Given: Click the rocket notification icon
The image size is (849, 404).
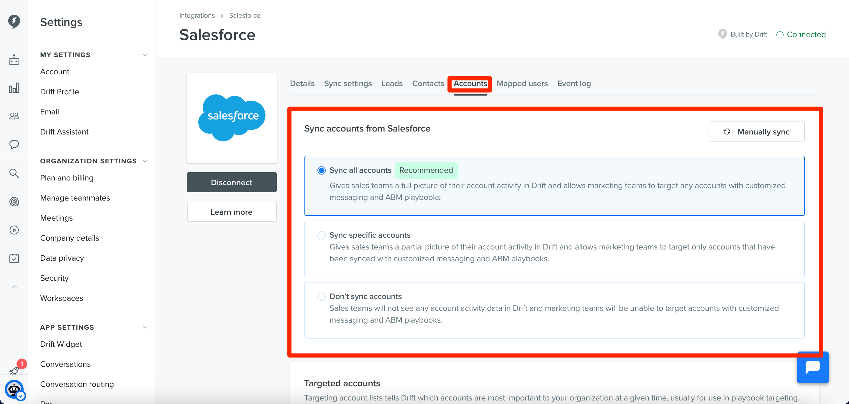Looking at the screenshot, I should [x=14, y=370].
